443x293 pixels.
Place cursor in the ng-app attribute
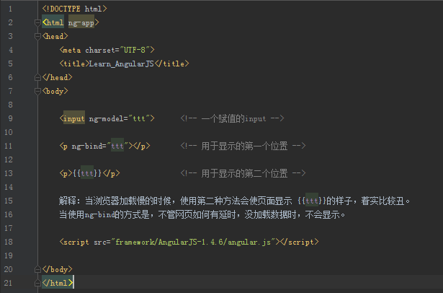[81, 22]
